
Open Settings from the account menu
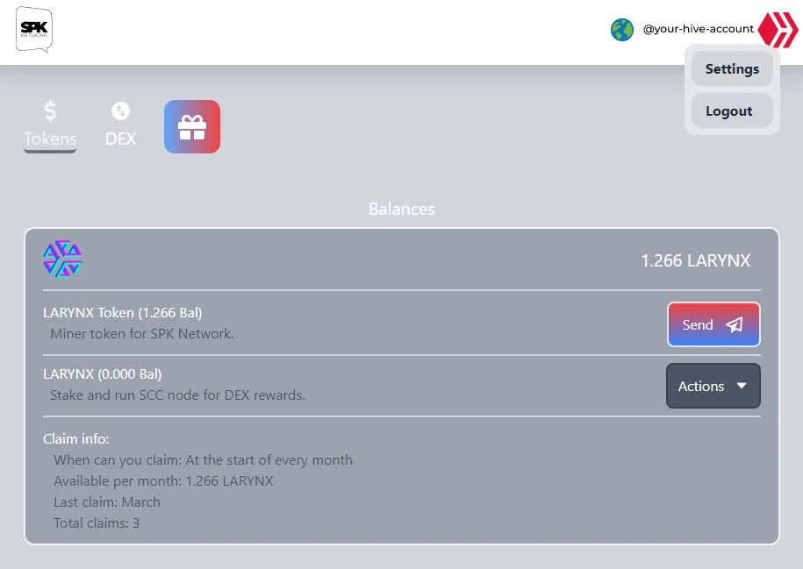point(732,69)
